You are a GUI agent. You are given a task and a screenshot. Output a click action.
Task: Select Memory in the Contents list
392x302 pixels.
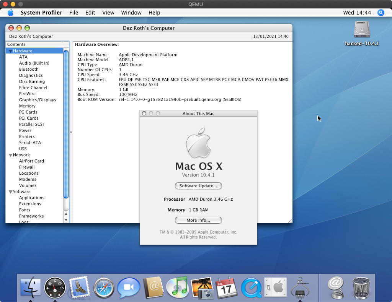point(27,106)
